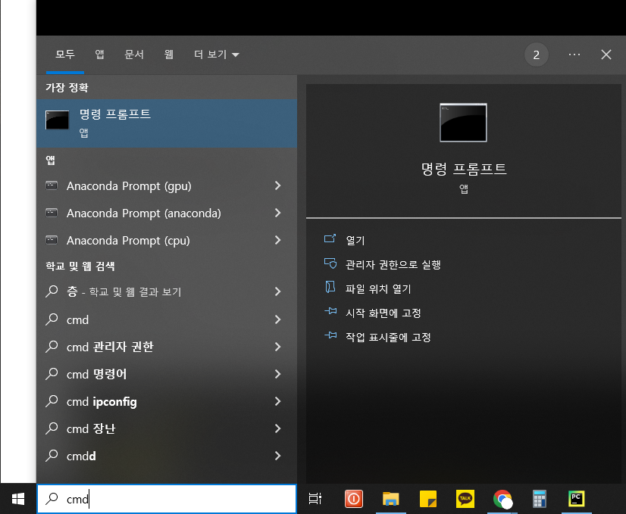Open File Explorer from the taskbar

click(x=391, y=499)
